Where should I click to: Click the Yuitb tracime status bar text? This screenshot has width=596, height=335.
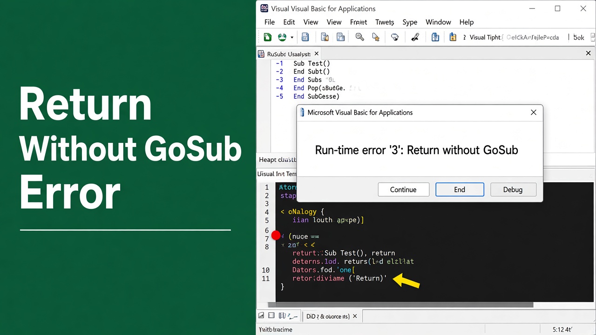point(276,329)
